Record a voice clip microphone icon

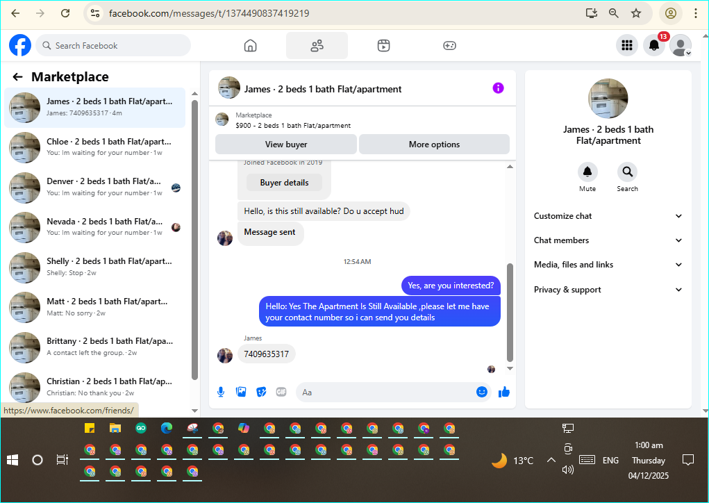pos(221,392)
